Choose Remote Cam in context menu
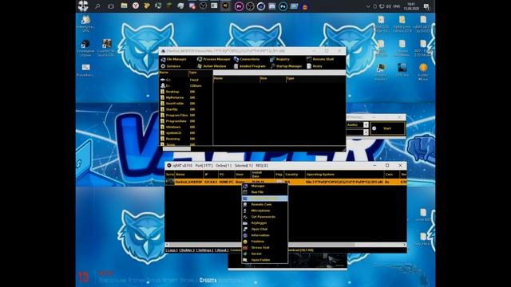This screenshot has height=287, width=511. coord(264,205)
